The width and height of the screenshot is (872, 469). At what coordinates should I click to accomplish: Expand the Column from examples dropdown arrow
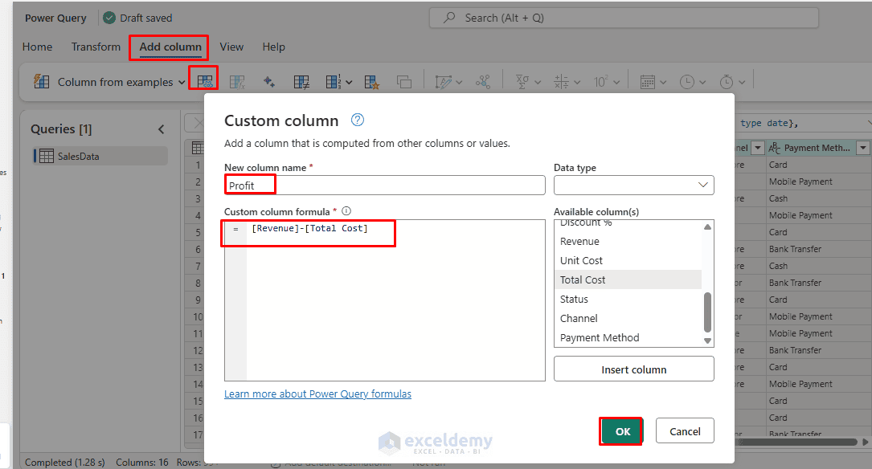(182, 82)
